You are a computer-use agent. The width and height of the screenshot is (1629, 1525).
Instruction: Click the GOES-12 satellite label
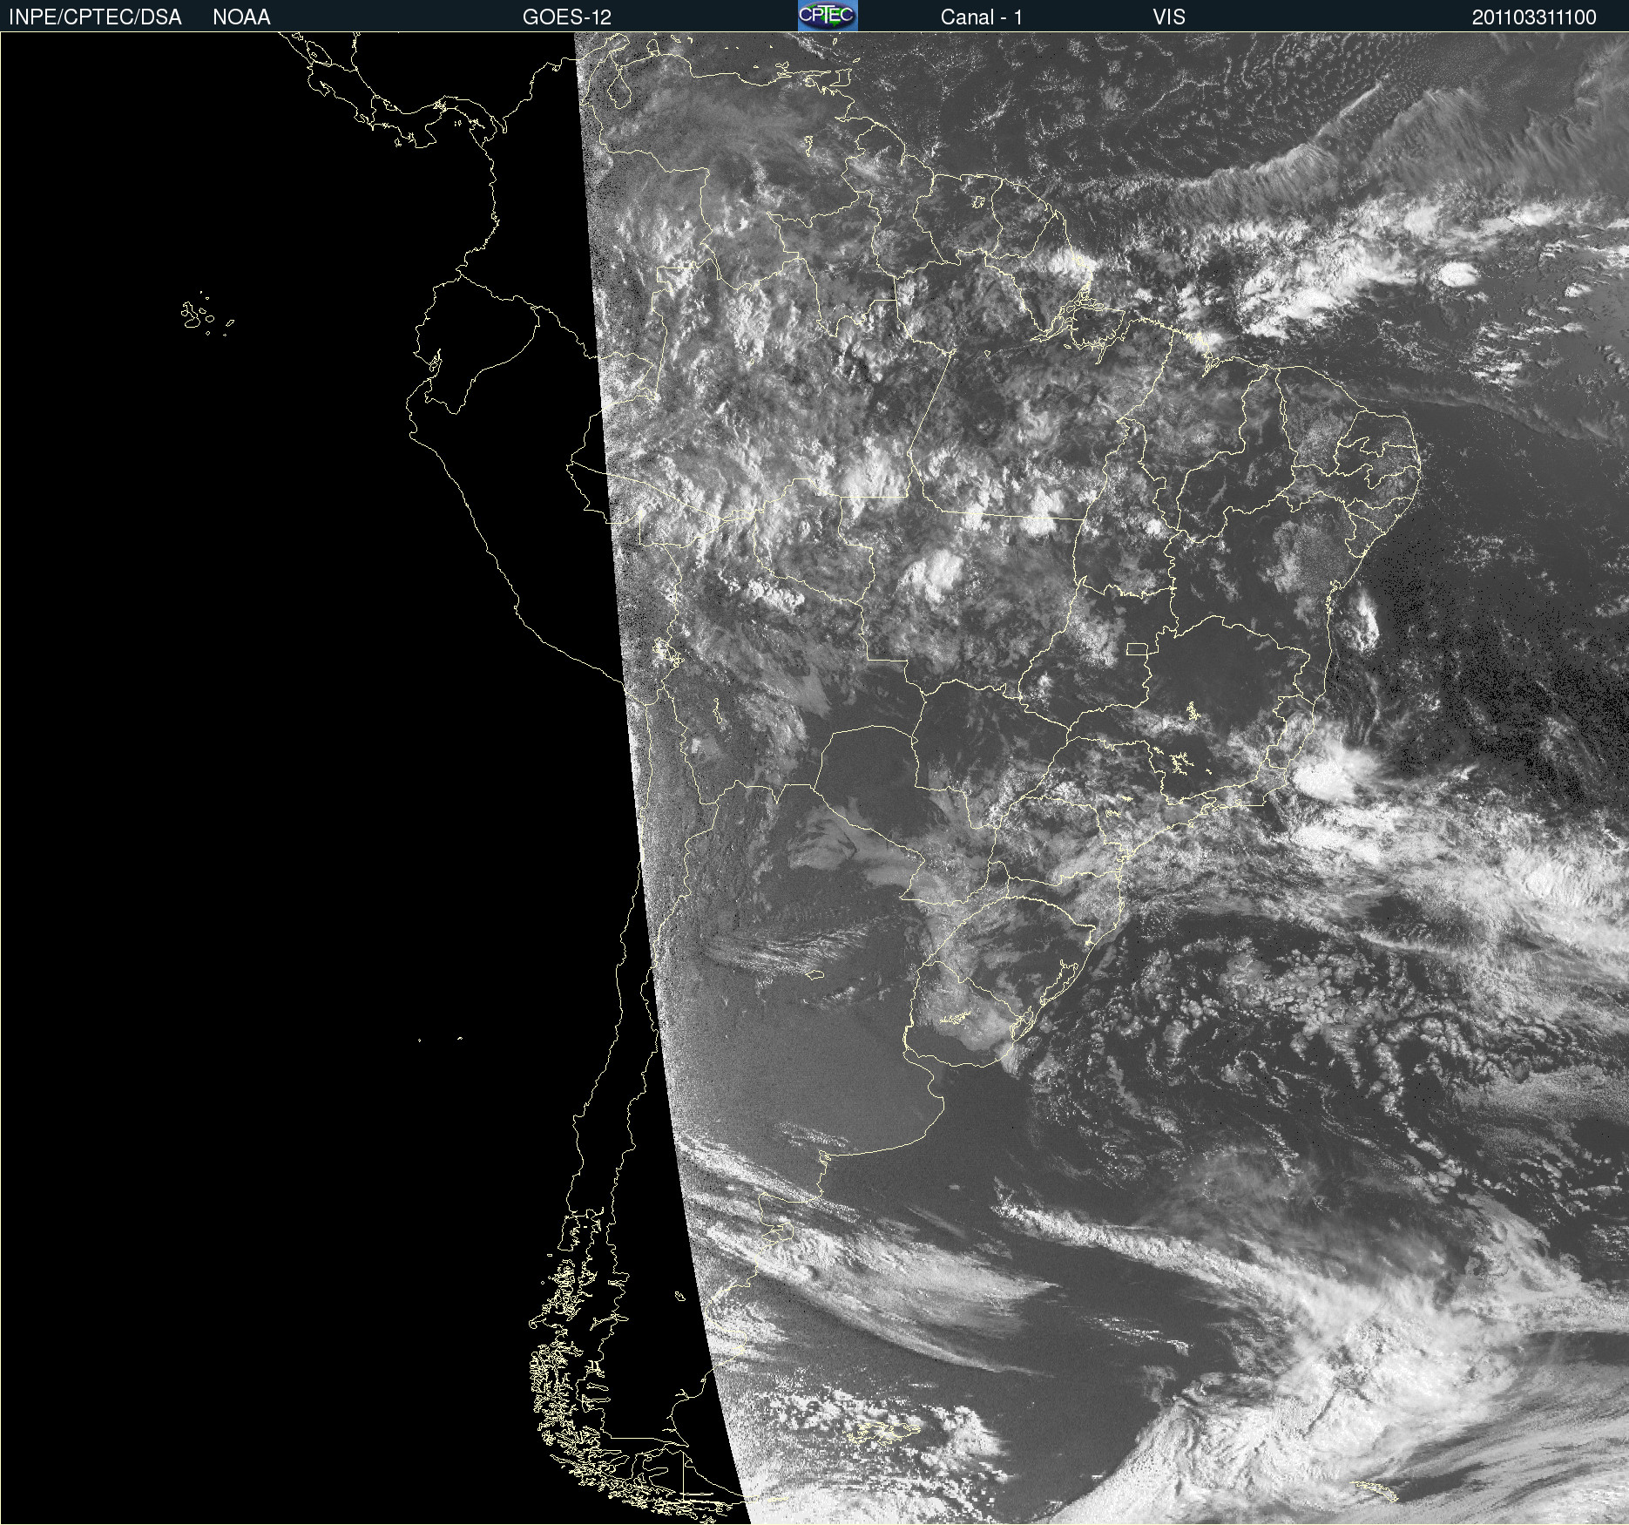567,17
